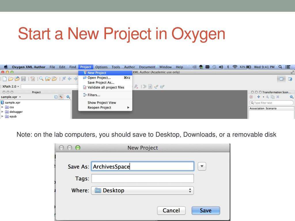Screen dimensions: 295x221
Task: Expand the css folder
Action: (x=2, y=107)
